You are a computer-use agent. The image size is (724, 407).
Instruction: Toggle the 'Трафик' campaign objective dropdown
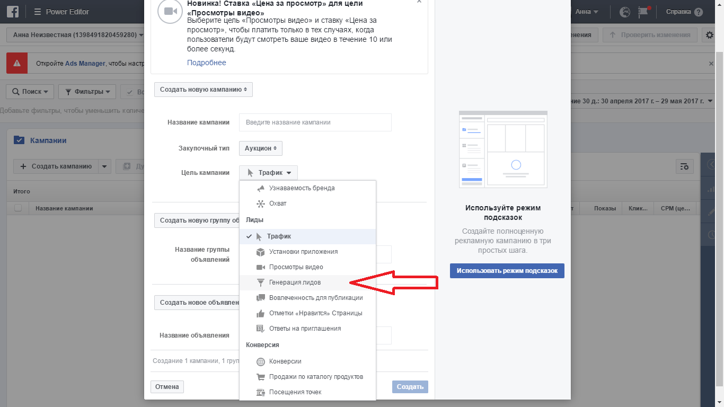click(269, 173)
